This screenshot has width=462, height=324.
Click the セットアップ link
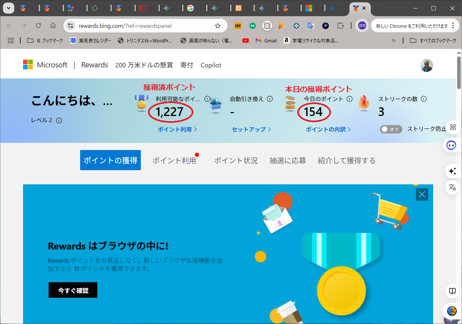click(x=251, y=129)
